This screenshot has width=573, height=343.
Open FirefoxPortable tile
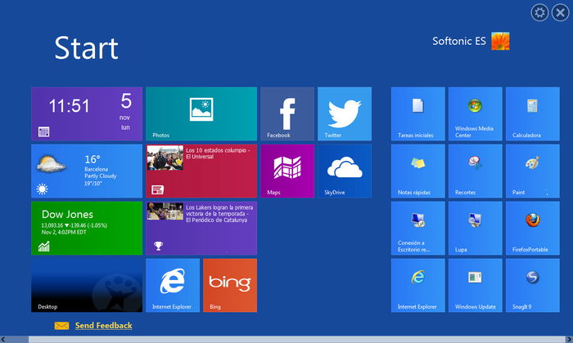click(x=532, y=228)
